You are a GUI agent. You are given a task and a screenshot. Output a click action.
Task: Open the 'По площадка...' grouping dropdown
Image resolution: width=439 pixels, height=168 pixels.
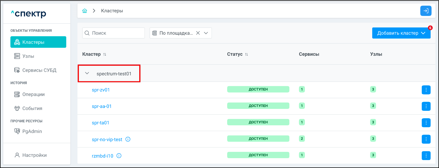(x=206, y=33)
